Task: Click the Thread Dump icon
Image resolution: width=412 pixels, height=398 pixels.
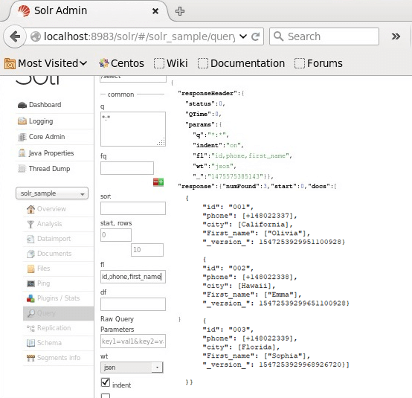Action: 22,169
